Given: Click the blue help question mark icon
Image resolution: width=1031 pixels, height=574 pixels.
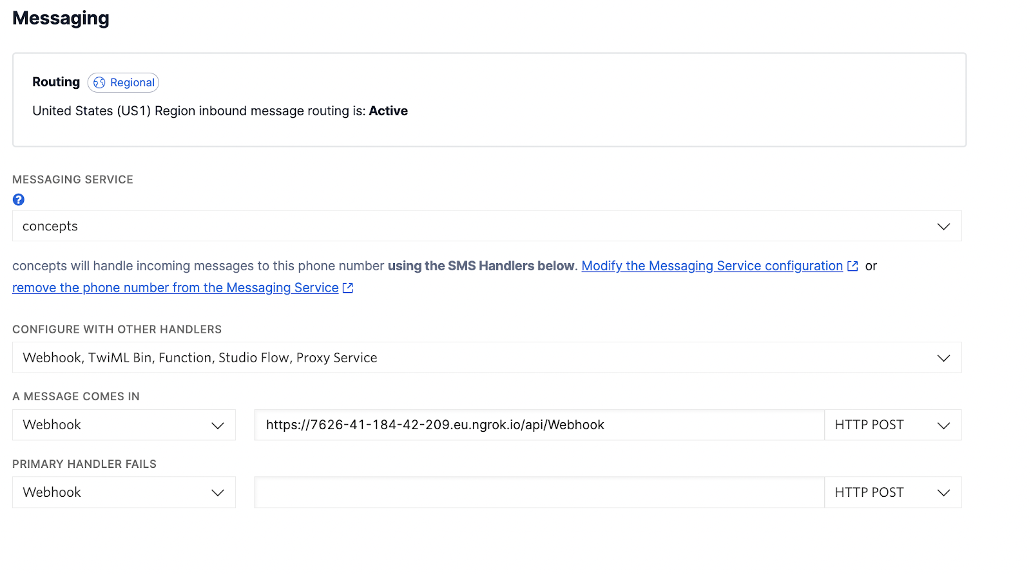Looking at the screenshot, I should pyautogui.click(x=19, y=199).
